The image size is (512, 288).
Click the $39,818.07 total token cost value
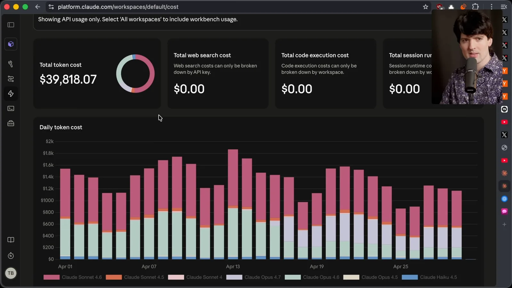68,79
